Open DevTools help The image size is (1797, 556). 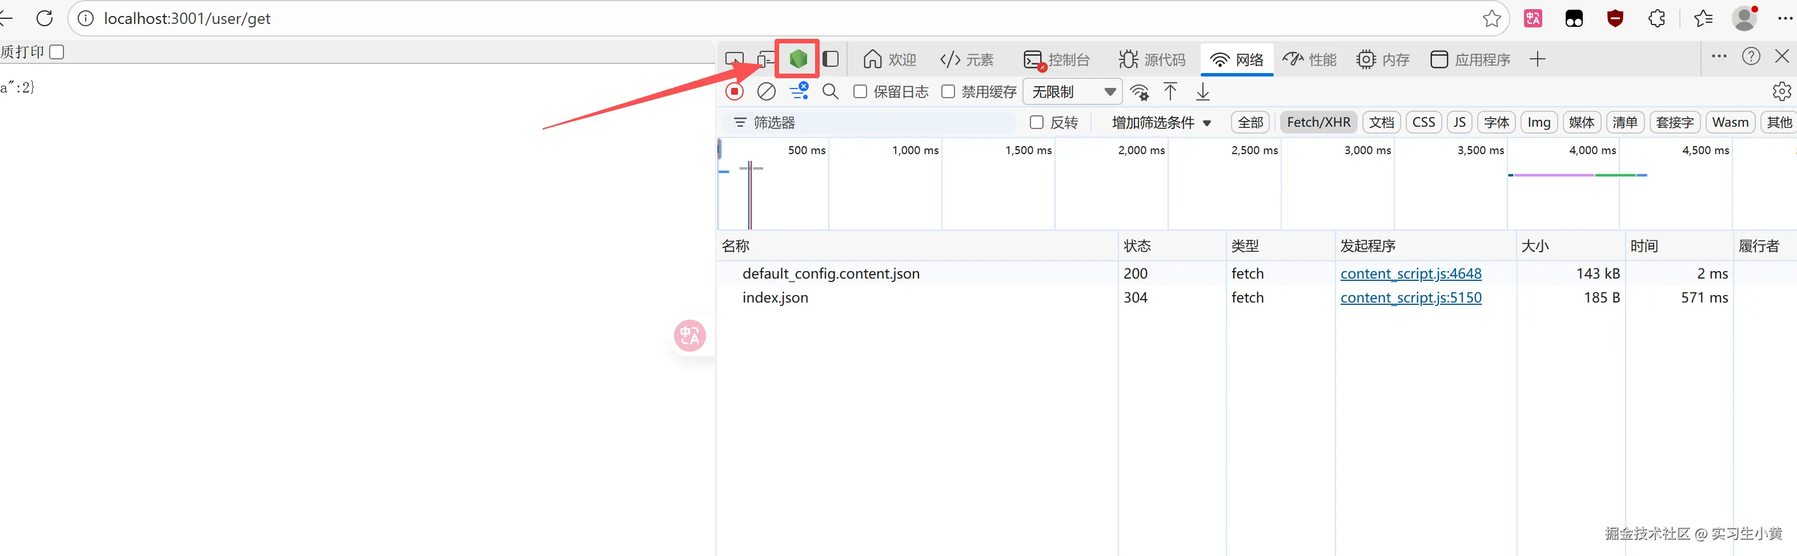[1751, 57]
